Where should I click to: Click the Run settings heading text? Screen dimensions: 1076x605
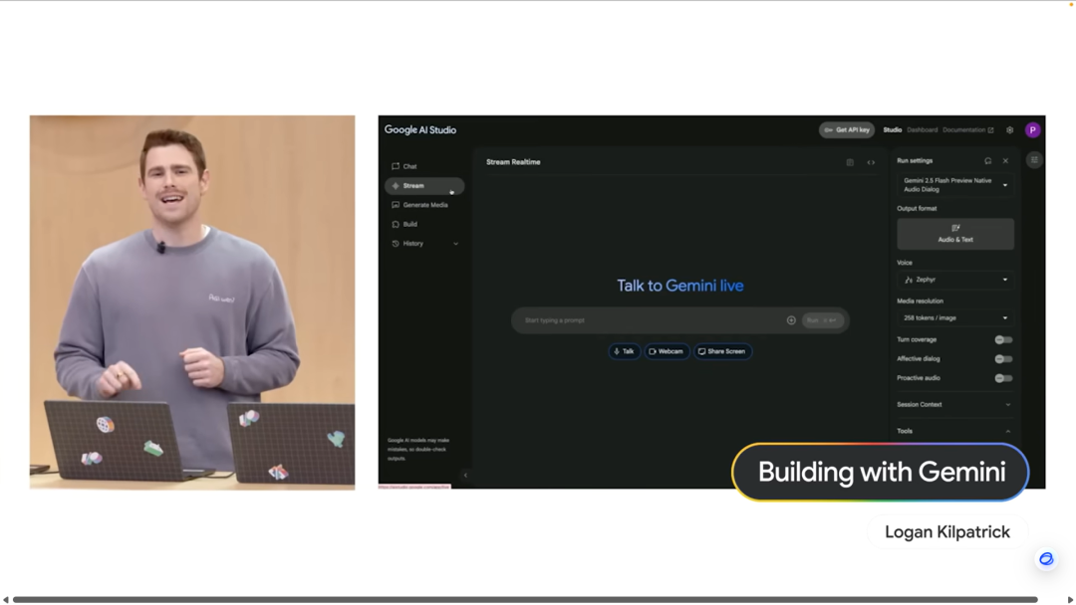tap(915, 161)
